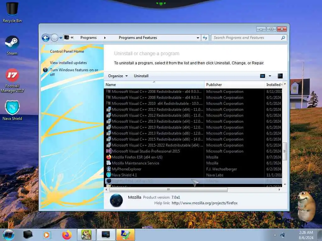Click the horizontal scrollbar right arrow
This screenshot has height=241, width=322.
[x=279, y=190]
